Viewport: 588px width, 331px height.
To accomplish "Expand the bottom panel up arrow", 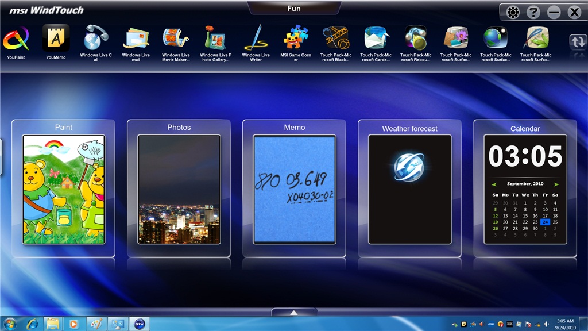I will pyautogui.click(x=293, y=313).
